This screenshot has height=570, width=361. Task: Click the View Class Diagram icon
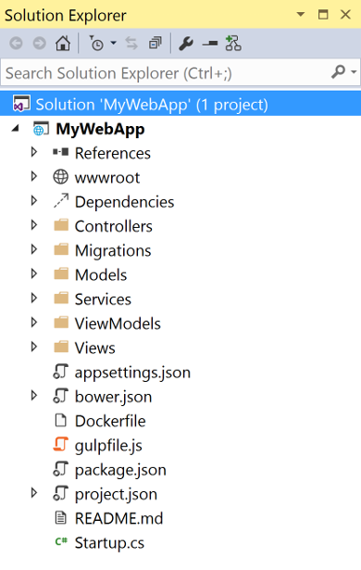233,44
